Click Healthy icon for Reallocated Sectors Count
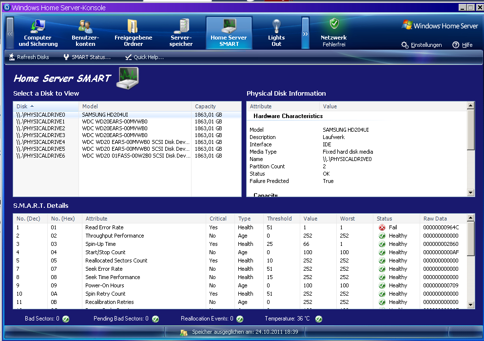 [x=382, y=261]
